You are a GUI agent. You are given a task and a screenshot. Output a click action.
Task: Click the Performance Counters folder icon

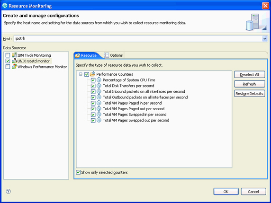(93, 74)
